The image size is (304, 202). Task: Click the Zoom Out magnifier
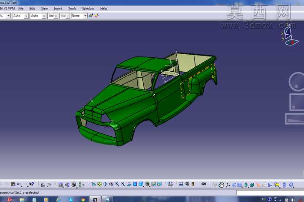[123, 184]
